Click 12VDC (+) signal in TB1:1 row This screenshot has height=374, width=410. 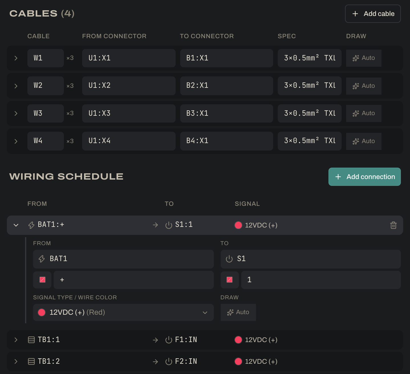[256, 340]
